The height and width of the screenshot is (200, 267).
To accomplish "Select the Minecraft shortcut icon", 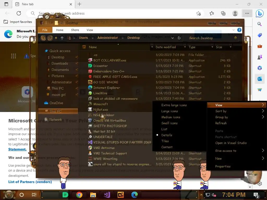I will coord(90,104).
